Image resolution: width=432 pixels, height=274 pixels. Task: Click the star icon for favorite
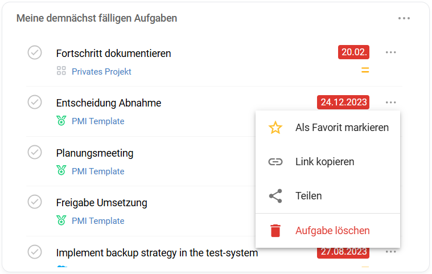[x=275, y=128]
